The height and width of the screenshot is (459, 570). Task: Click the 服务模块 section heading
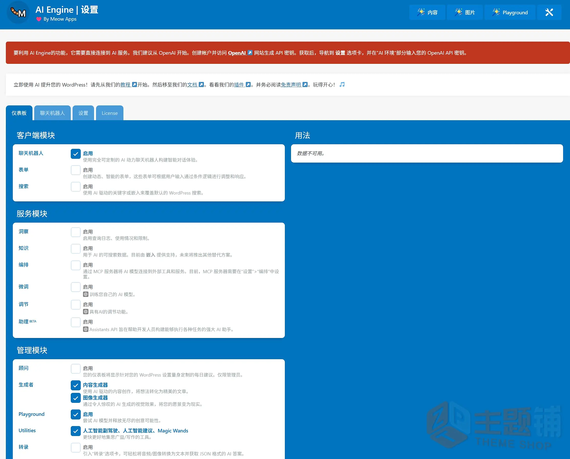(32, 214)
